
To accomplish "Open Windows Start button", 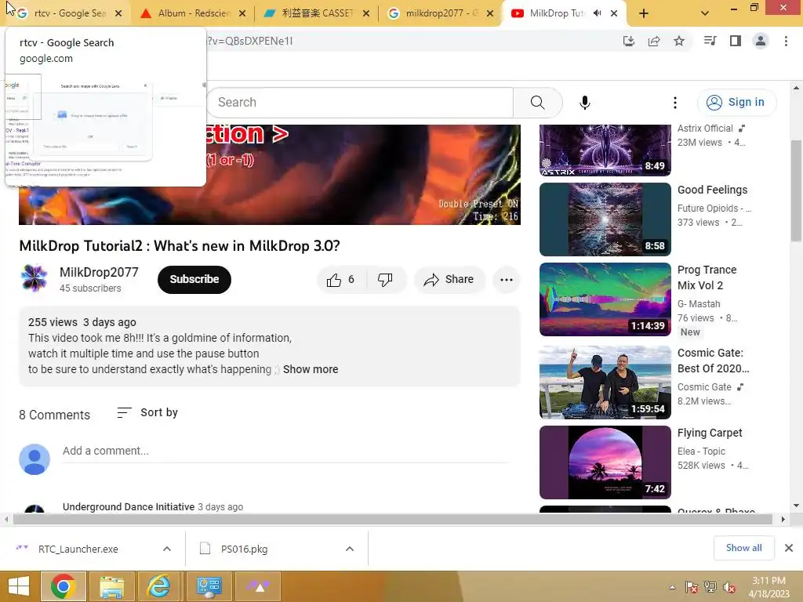I will [x=19, y=586].
